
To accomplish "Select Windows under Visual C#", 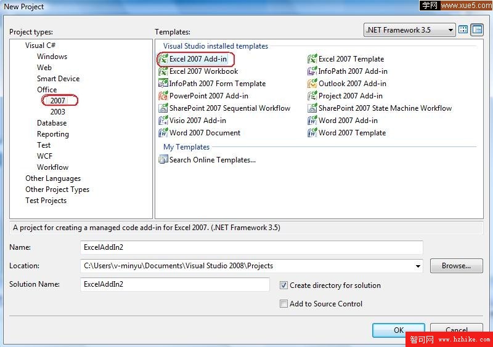I will coord(52,57).
